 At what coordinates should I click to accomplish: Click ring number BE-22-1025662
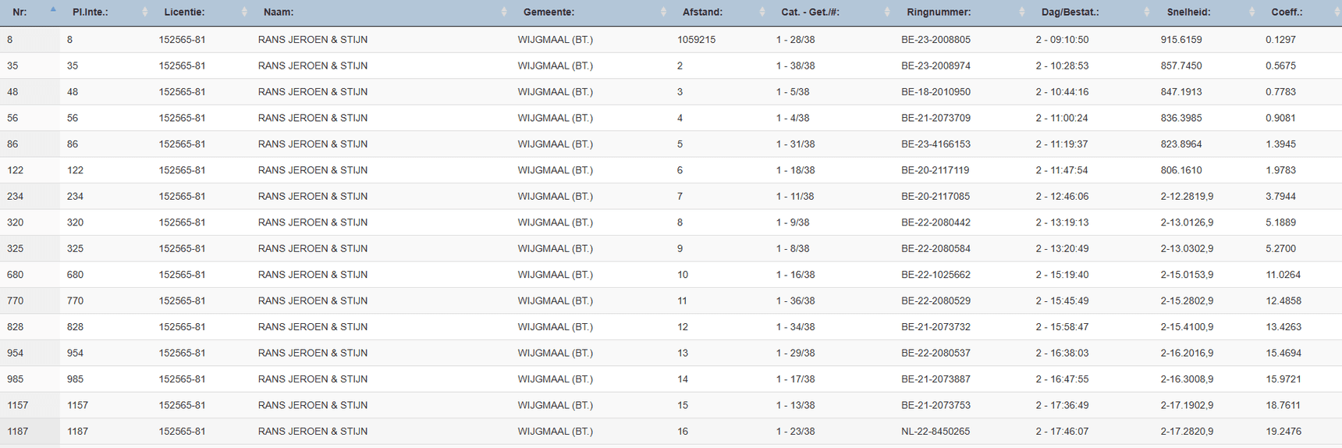coord(935,275)
